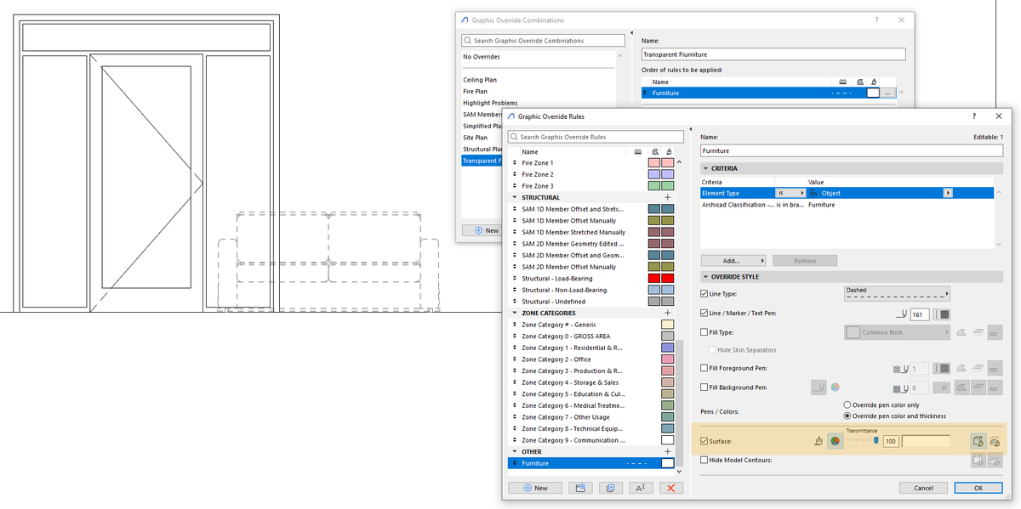Toggle the cut-surfaces cube icon beside Surface
This screenshot has width=1021, height=509.
977,440
